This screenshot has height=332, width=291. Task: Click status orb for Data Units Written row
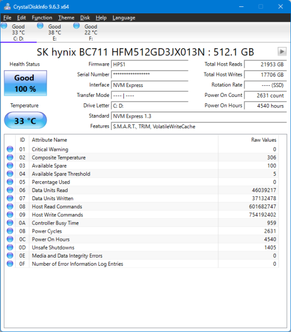pos(10,198)
